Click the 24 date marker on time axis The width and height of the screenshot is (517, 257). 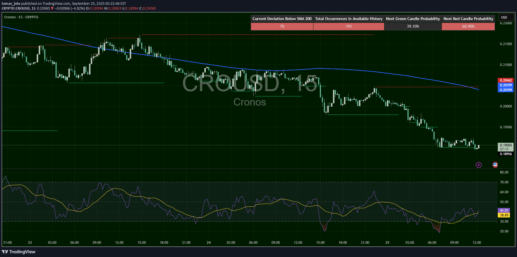(209, 243)
